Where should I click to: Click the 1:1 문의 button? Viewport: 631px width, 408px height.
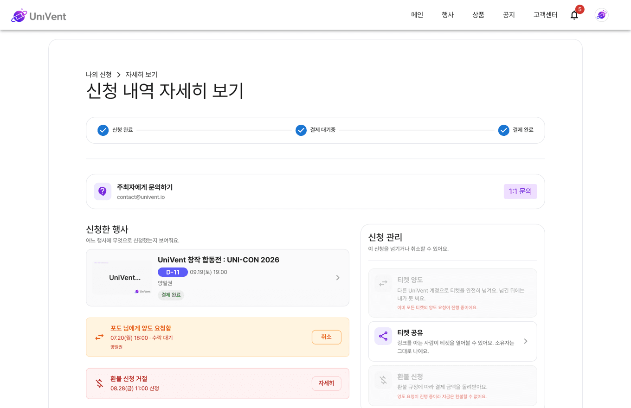click(x=521, y=191)
